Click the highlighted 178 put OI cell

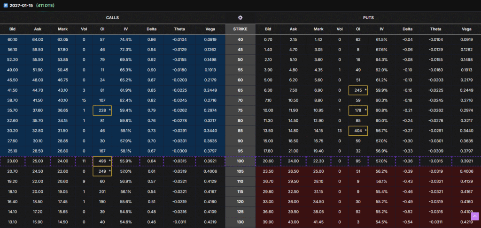[x=358, y=110]
